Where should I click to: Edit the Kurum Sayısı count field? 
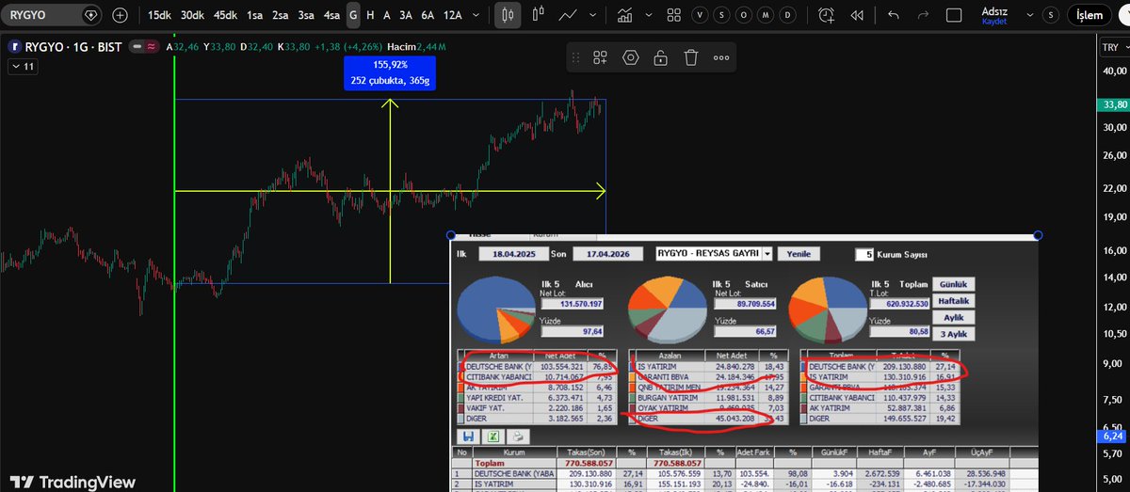pyautogui.click(x=864, y=254)
